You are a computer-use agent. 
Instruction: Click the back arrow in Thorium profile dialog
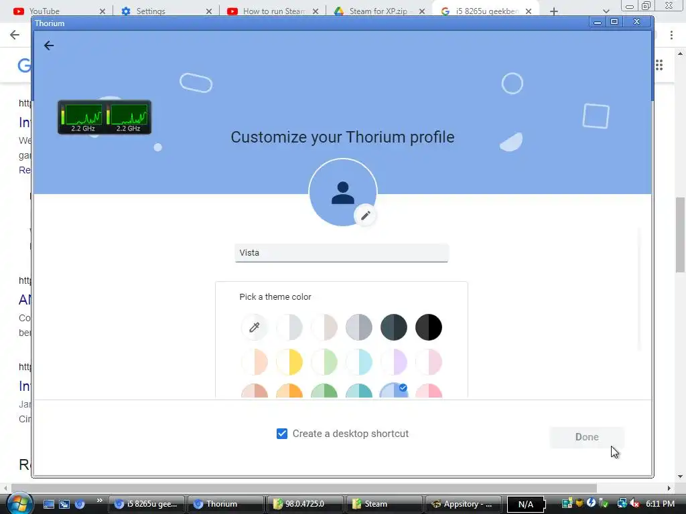48,46
